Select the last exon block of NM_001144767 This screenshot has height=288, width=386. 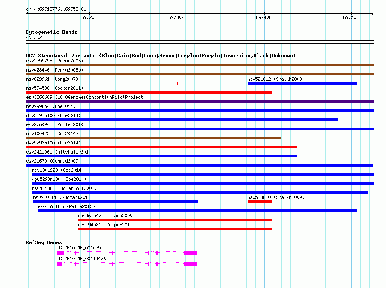pyautogui.click(x=191, y=264)
